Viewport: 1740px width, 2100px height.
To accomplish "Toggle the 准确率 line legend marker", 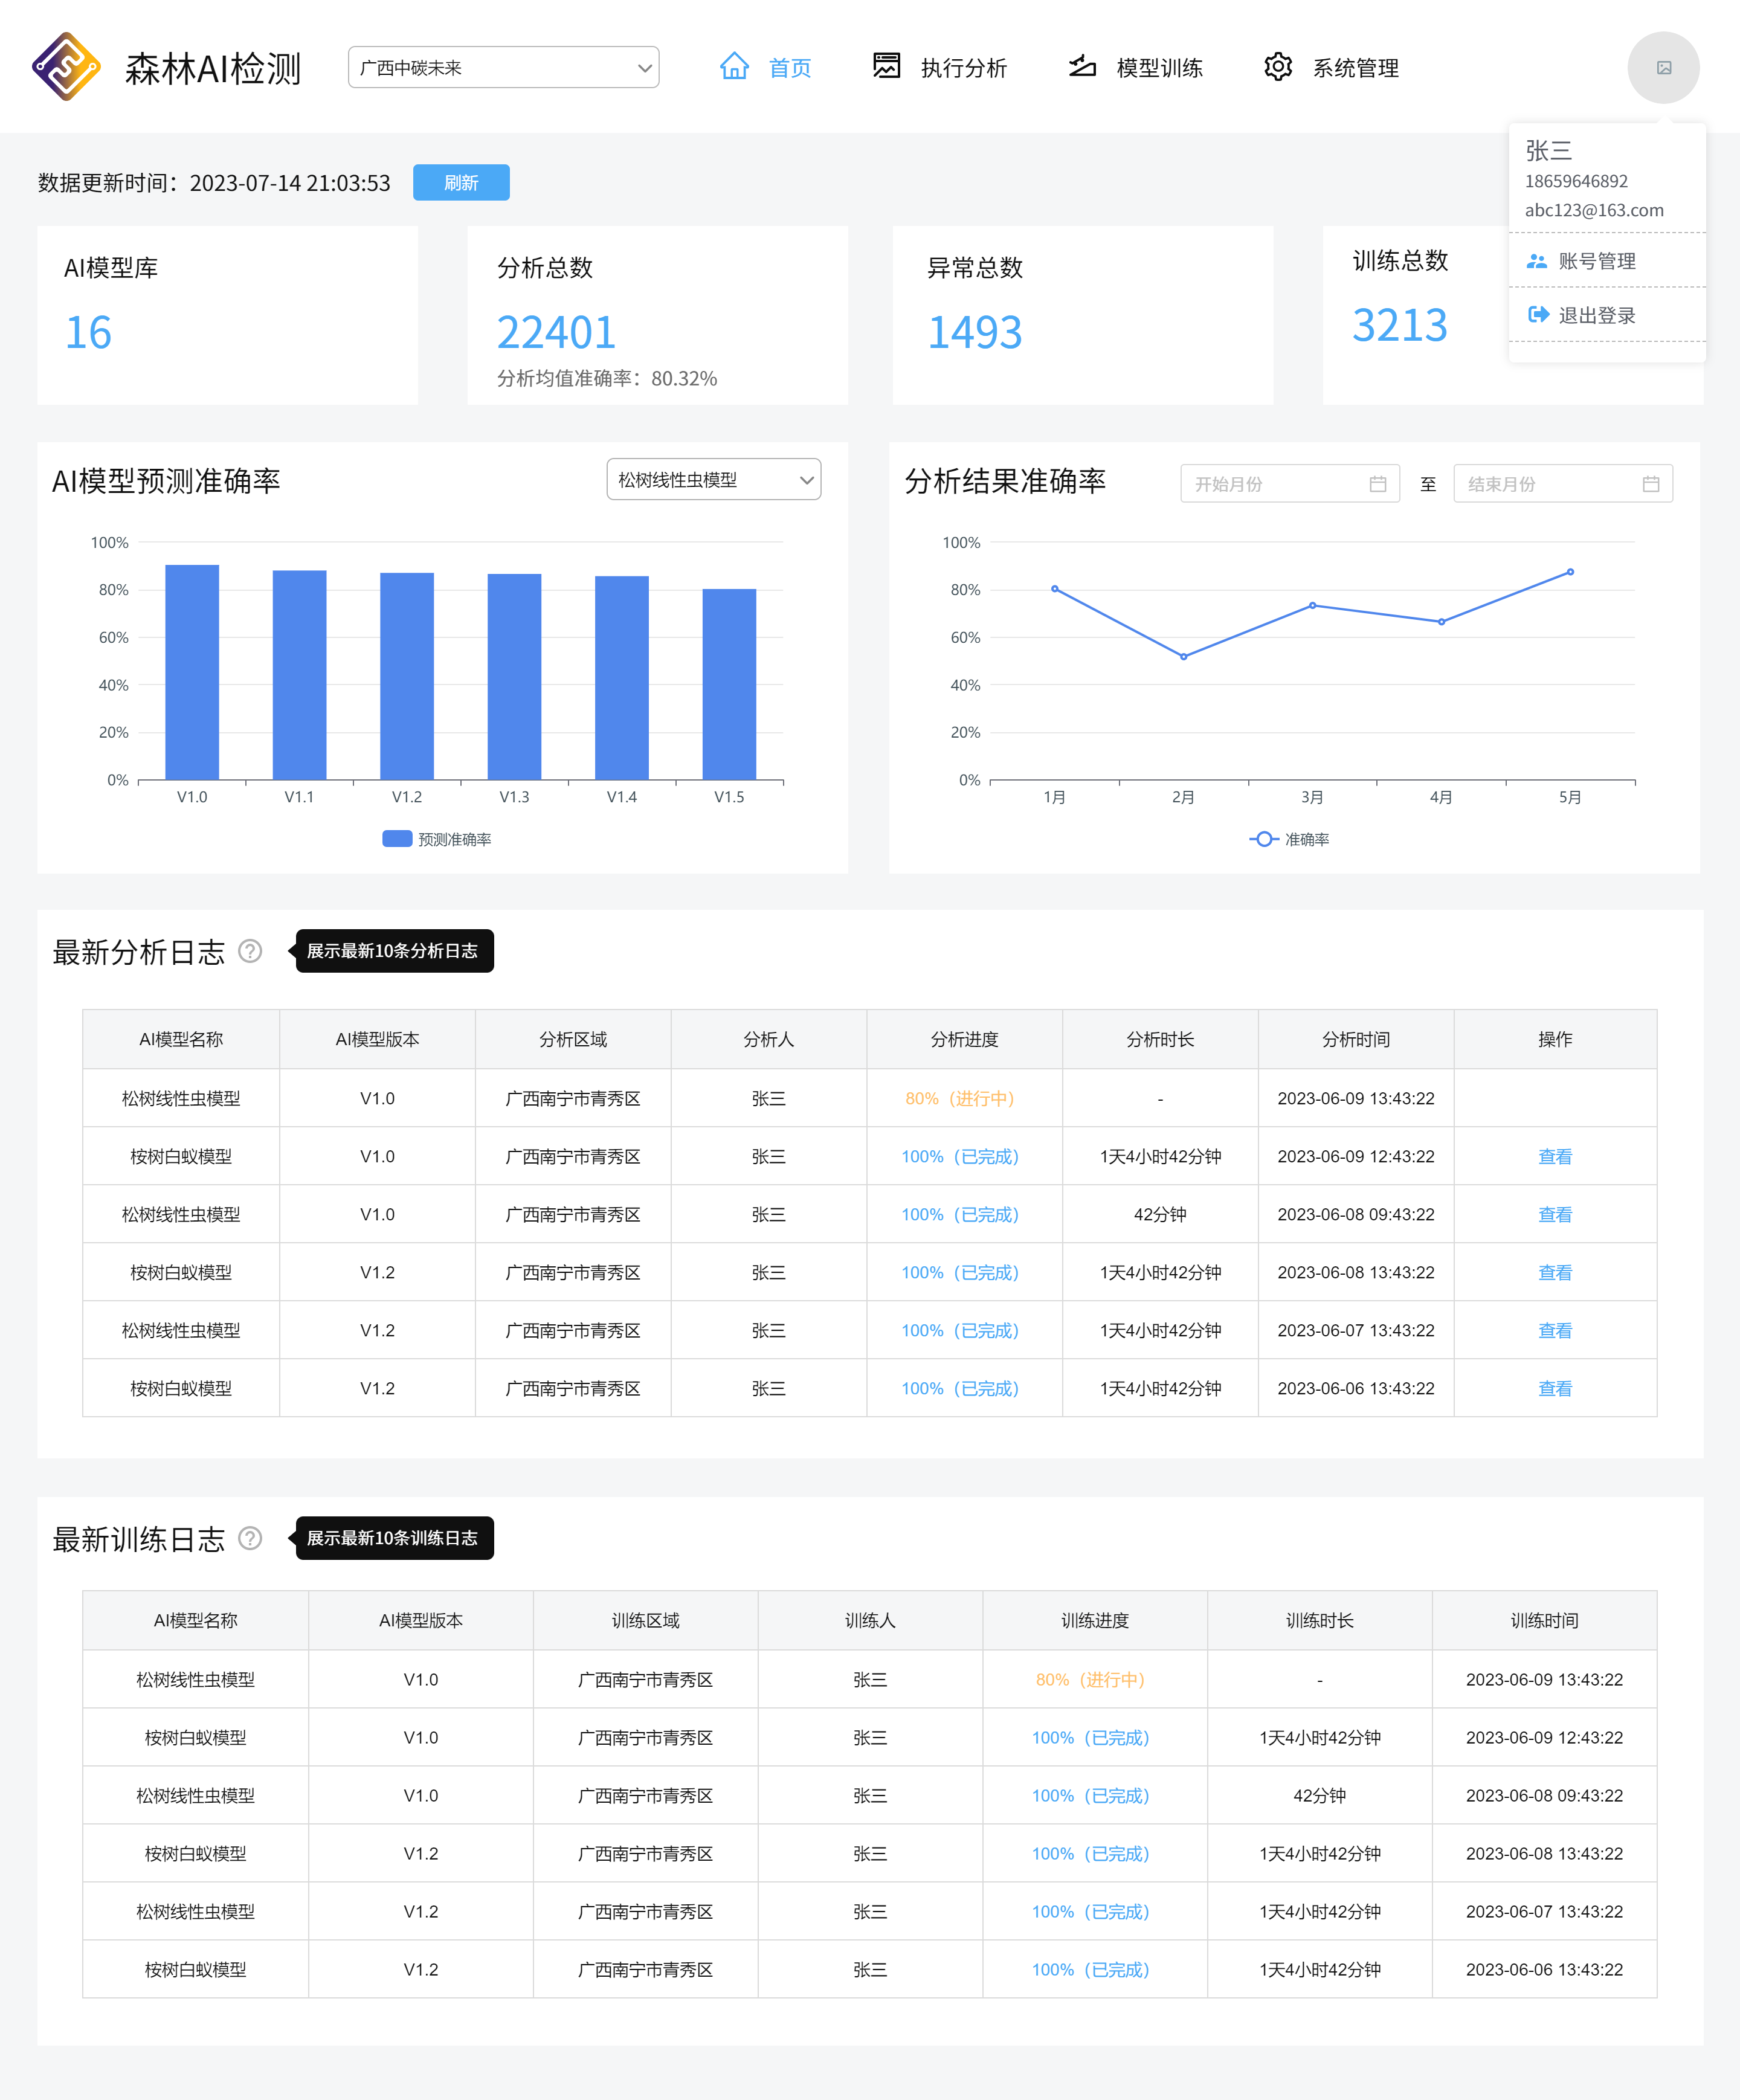I will tap(1263, 839).
